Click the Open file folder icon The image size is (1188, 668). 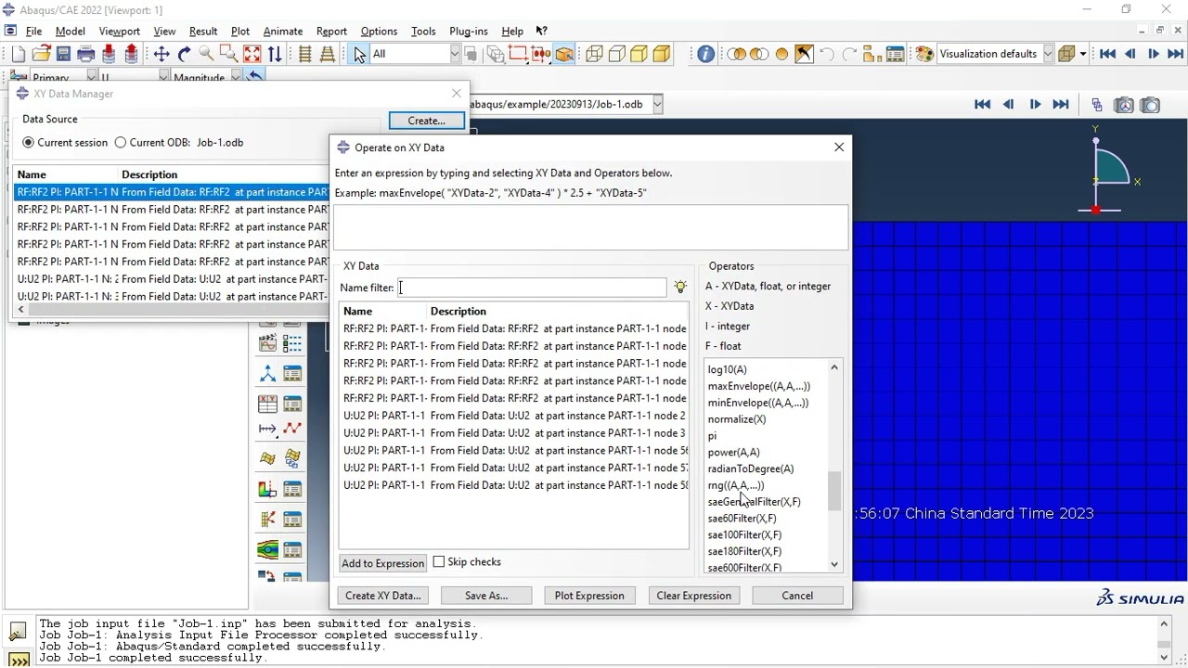point(41,54)
